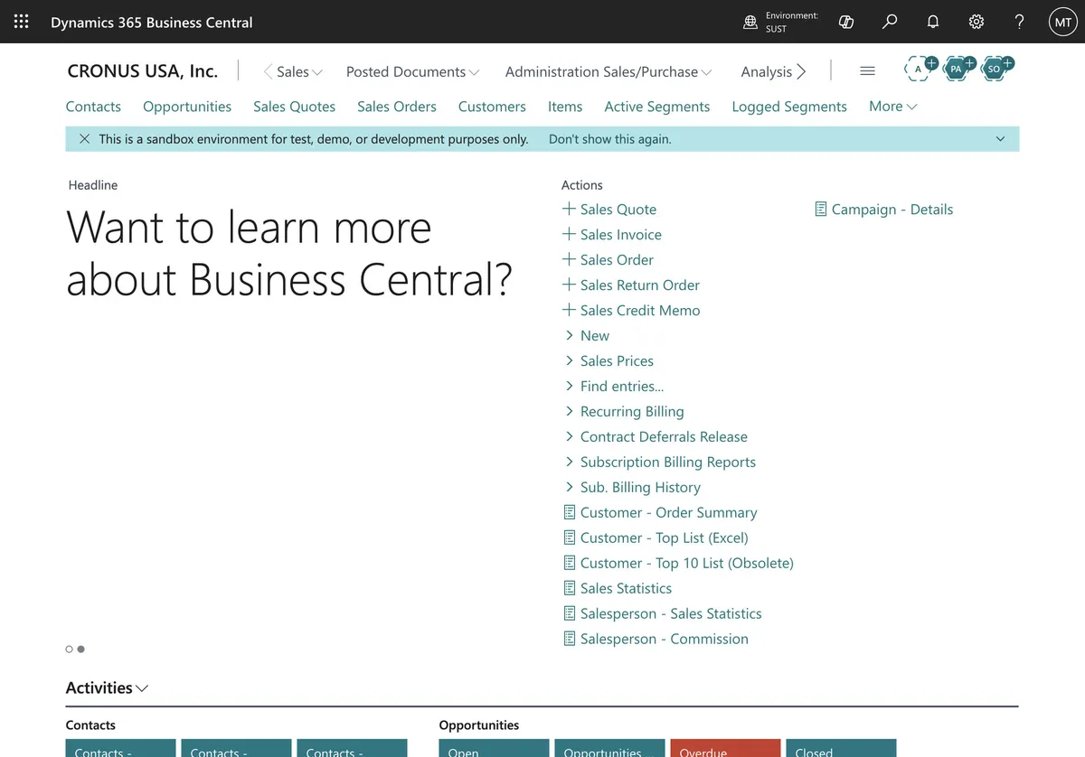
Task: Open the red Overdue opportunities tile
Action: (725, 748)
